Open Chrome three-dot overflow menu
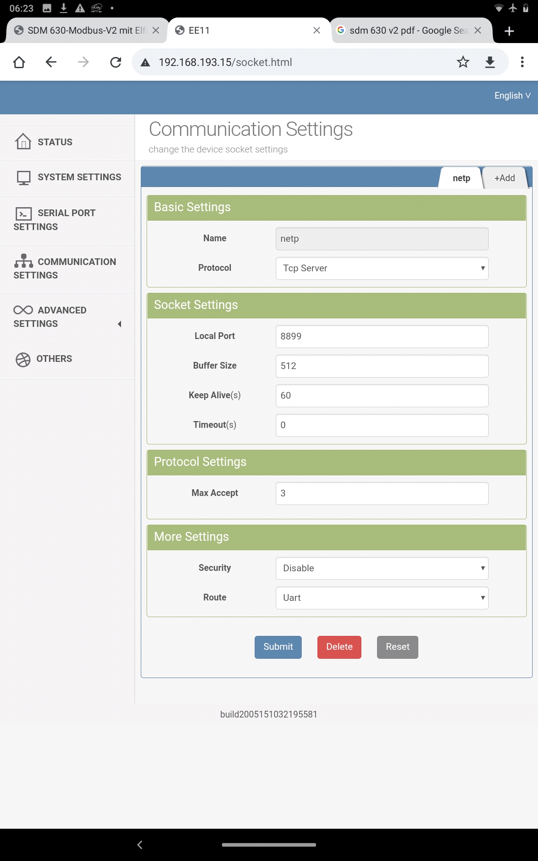 coord(522,62)
